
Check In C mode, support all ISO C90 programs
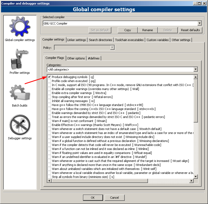[49, 85]
